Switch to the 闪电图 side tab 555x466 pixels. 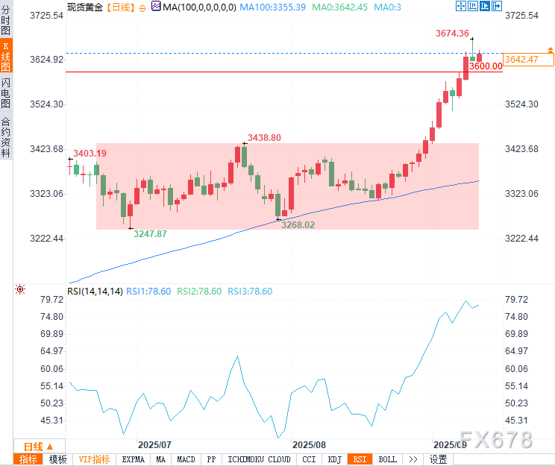coord(6,92)
